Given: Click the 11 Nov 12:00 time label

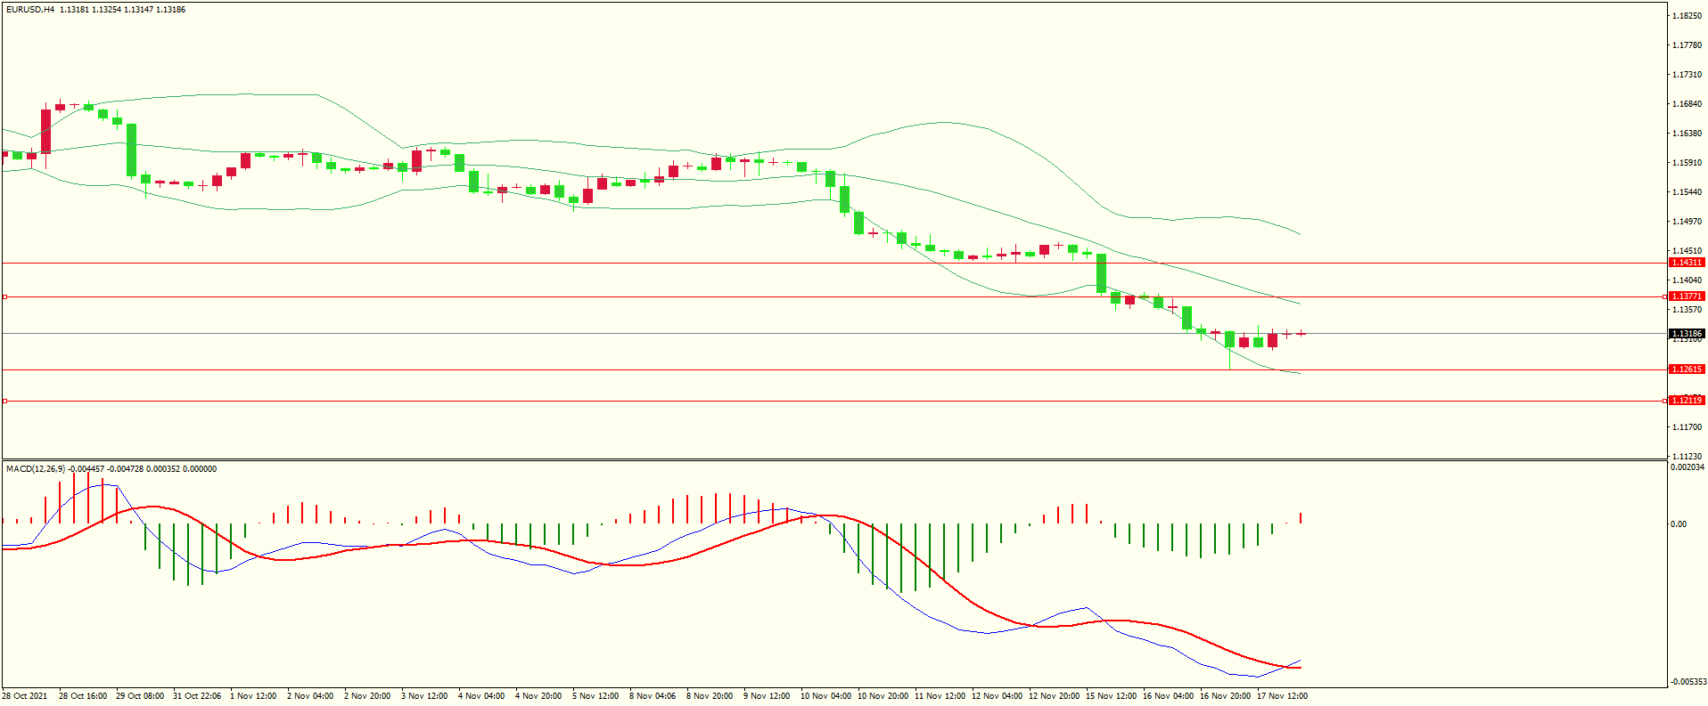Looking at the screenshot, I should 940,696.
